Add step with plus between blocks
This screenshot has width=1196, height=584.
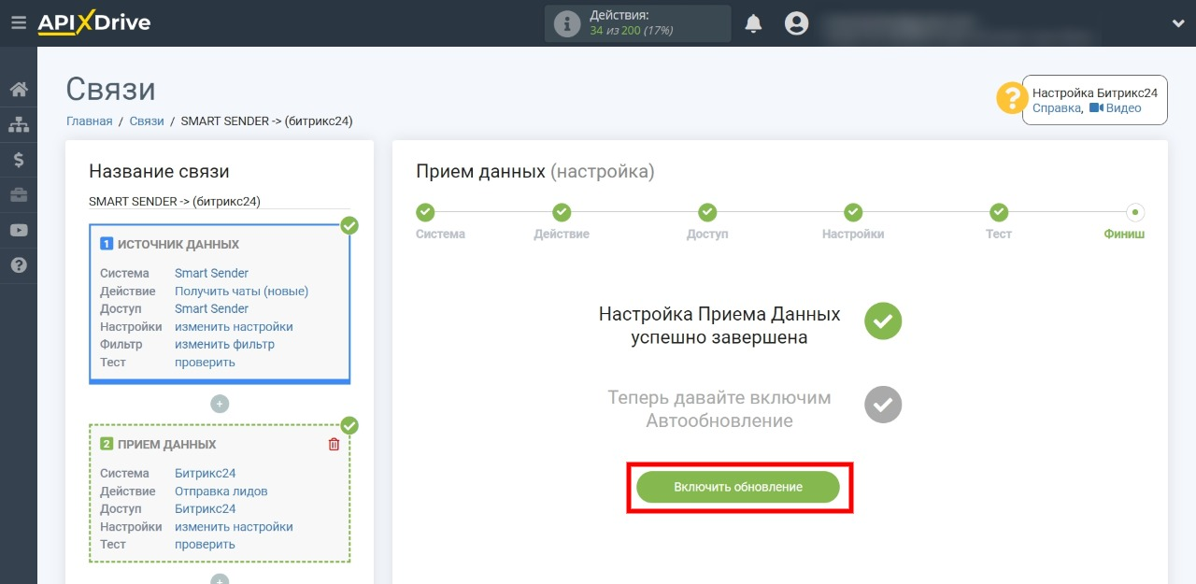220,404
